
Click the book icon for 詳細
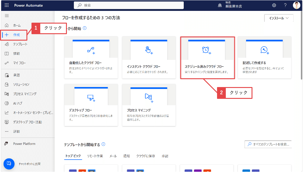click(x=7, y=54)
